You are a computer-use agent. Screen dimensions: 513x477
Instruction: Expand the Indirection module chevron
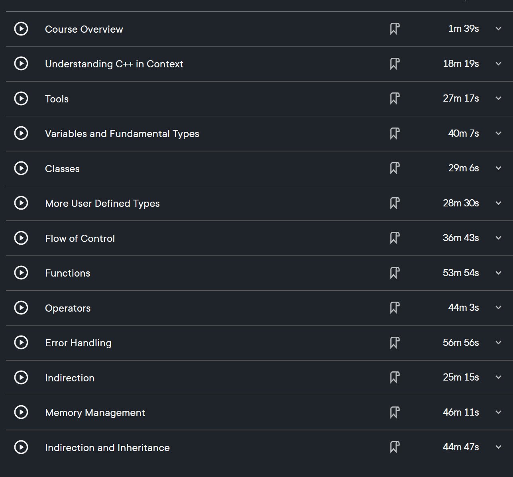point(498,377)
